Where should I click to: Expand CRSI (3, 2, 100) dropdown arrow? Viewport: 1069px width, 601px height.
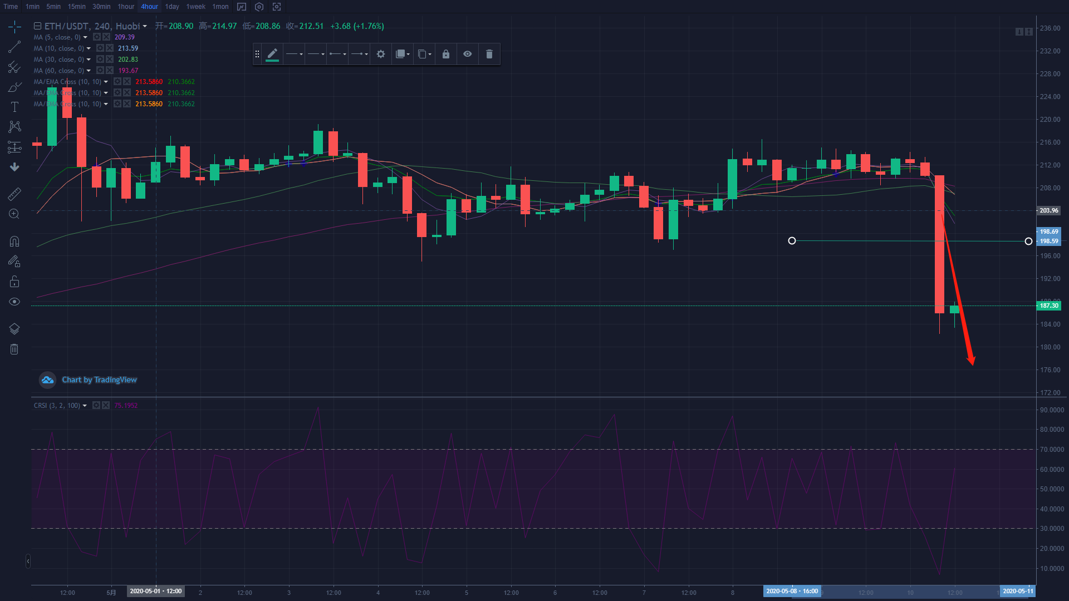coord(85,406)
